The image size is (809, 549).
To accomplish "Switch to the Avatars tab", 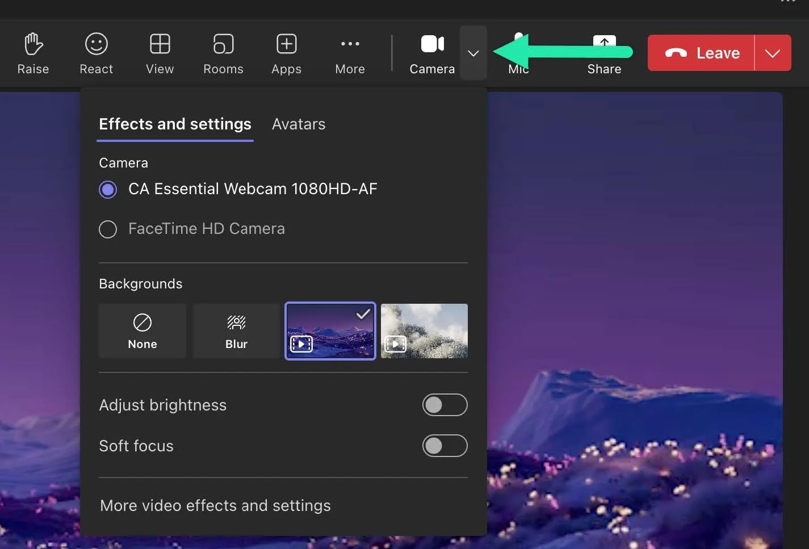I will [x=298, y=124].
